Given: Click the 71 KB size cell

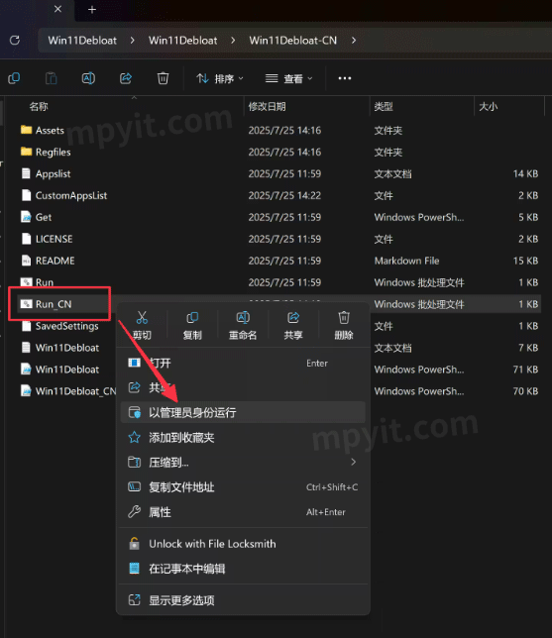Looking at the screenshot, I should point(525,370).
